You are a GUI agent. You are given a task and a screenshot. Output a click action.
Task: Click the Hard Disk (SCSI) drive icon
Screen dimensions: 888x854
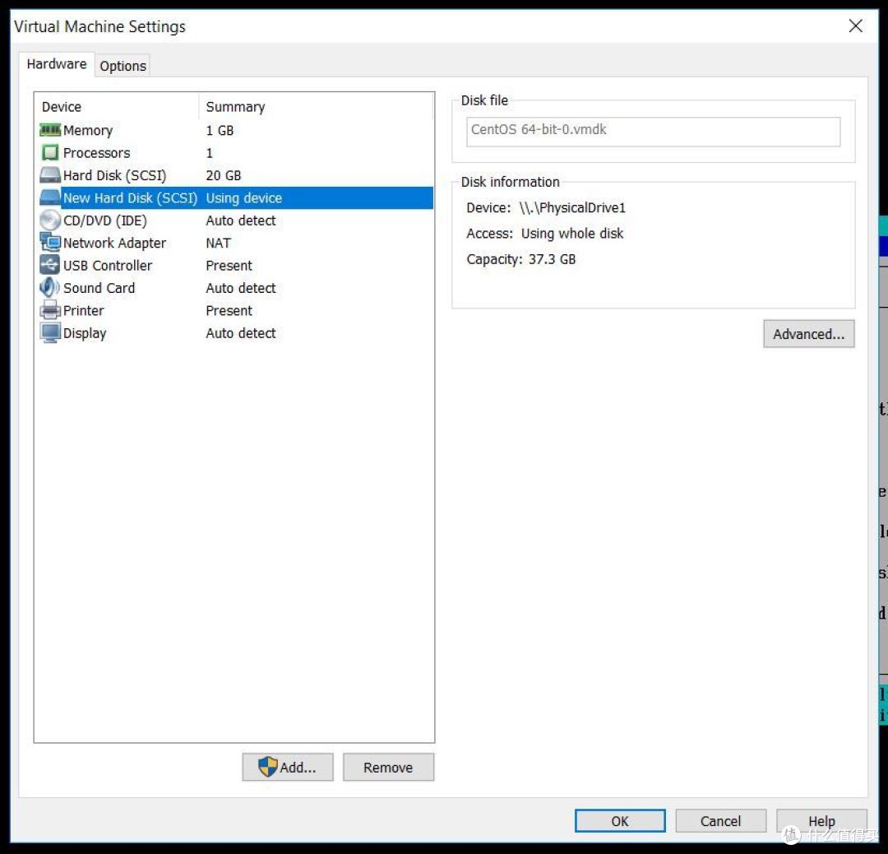coord(50,175)
